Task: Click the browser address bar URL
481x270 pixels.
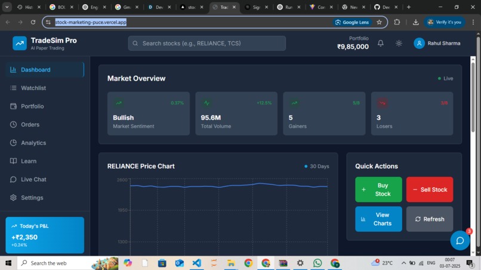Action: click(91, 22)
